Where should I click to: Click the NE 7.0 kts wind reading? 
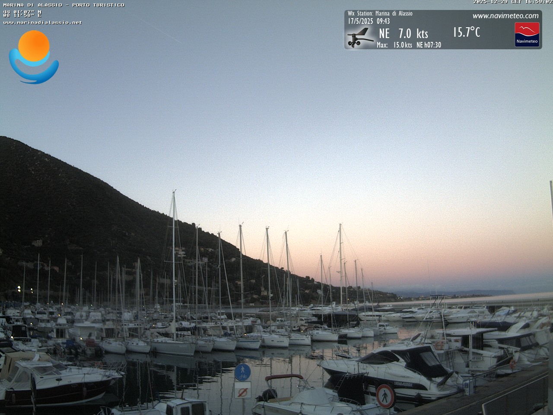point(403,33)
